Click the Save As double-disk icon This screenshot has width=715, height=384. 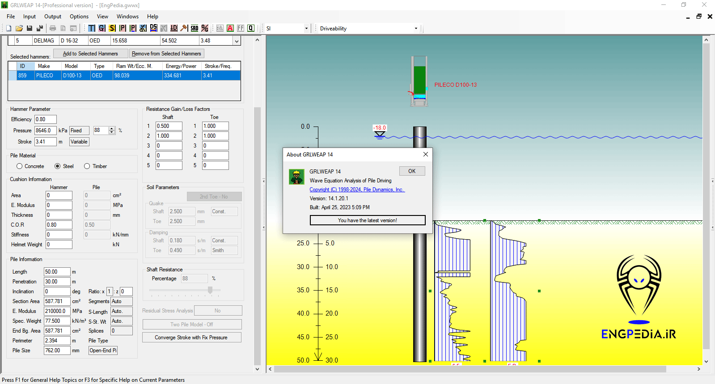click(40, 28)
